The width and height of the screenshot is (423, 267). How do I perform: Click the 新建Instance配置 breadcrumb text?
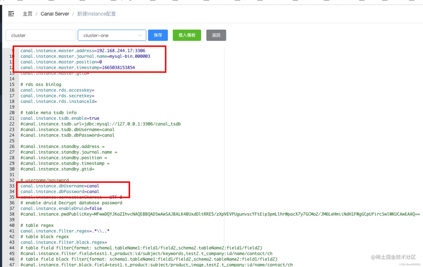(96, 14)
